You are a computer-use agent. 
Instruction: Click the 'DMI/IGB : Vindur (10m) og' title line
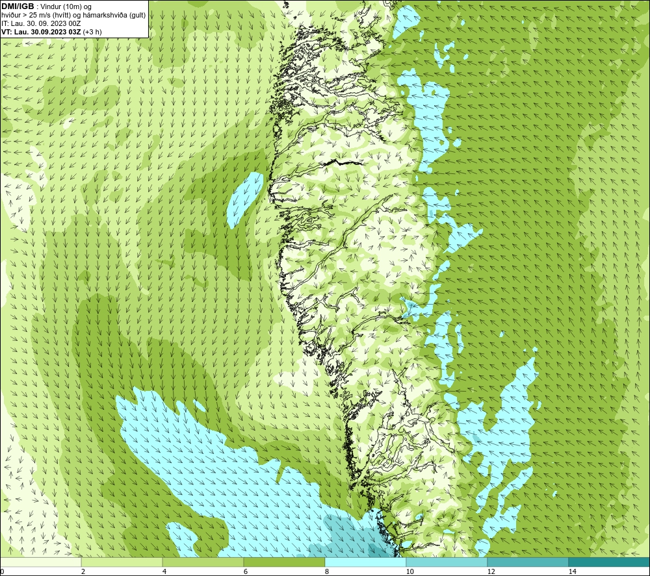pyautogui.click(x=47, y=6)
